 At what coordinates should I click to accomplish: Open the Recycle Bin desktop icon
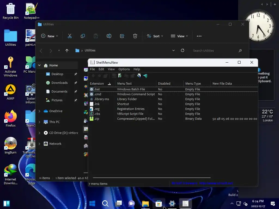(11, 11)
